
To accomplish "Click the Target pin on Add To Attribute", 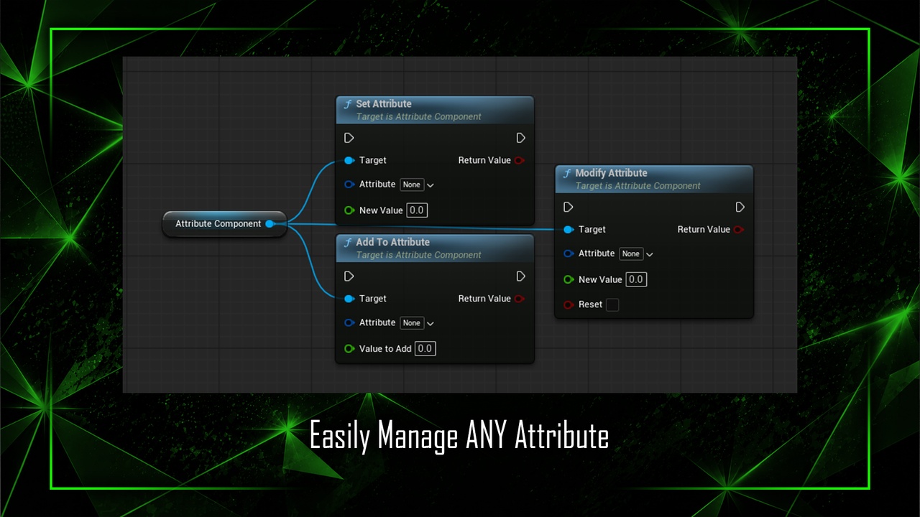I will coord(349,299).
